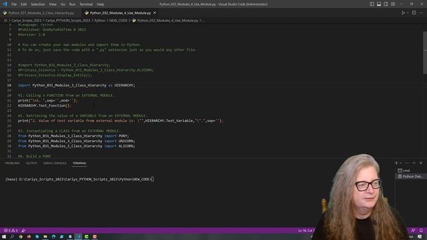Switch to the DEBUG CONSOLE panel tab
The height and width of the screenshot is (240, 427).
[55, 163]
